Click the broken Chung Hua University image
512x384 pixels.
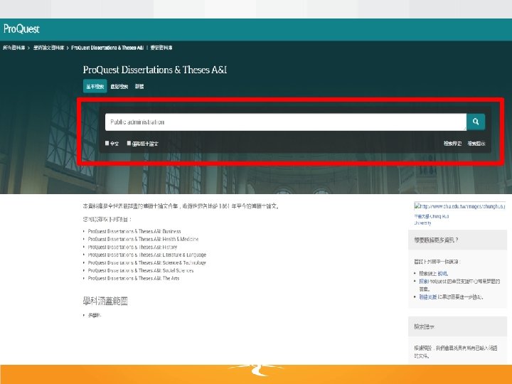pyautogui.click(x=459, y=206)
